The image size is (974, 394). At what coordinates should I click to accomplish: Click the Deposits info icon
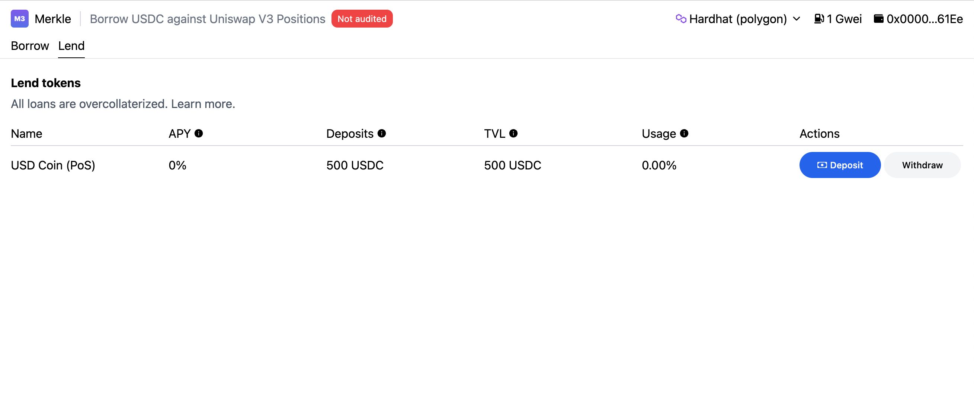click(x=381, y=133)
